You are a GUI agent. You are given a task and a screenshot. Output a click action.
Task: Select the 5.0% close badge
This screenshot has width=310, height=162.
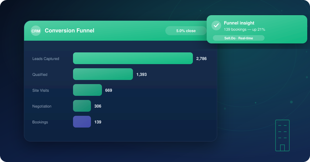(186, 31)
